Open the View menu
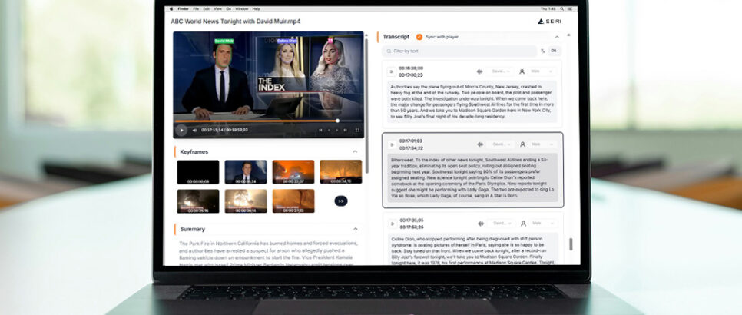Screen dimensions: 742x315 217,8
